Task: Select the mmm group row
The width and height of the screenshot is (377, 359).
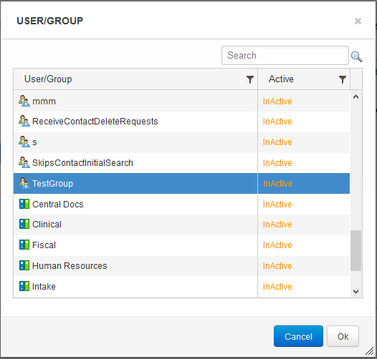Action: 181,102
